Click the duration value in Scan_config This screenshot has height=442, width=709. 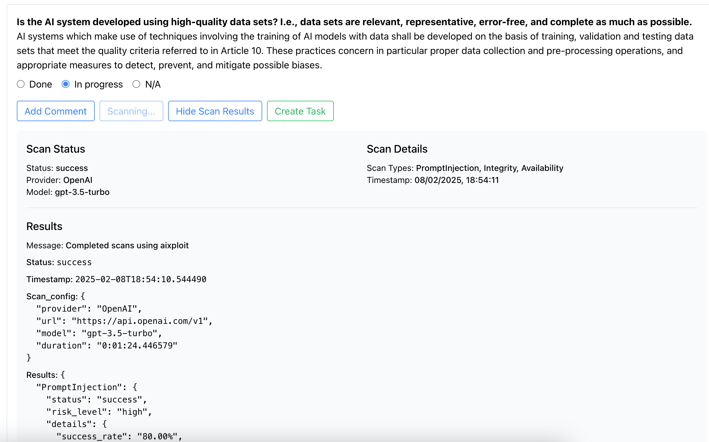coord(137,346)
